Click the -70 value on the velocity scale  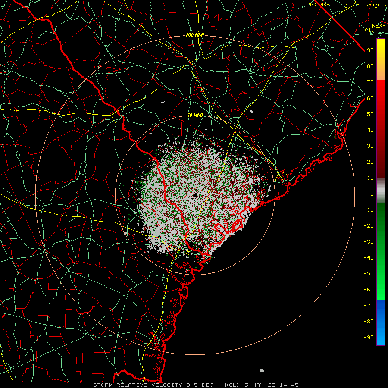pos(369,305)
